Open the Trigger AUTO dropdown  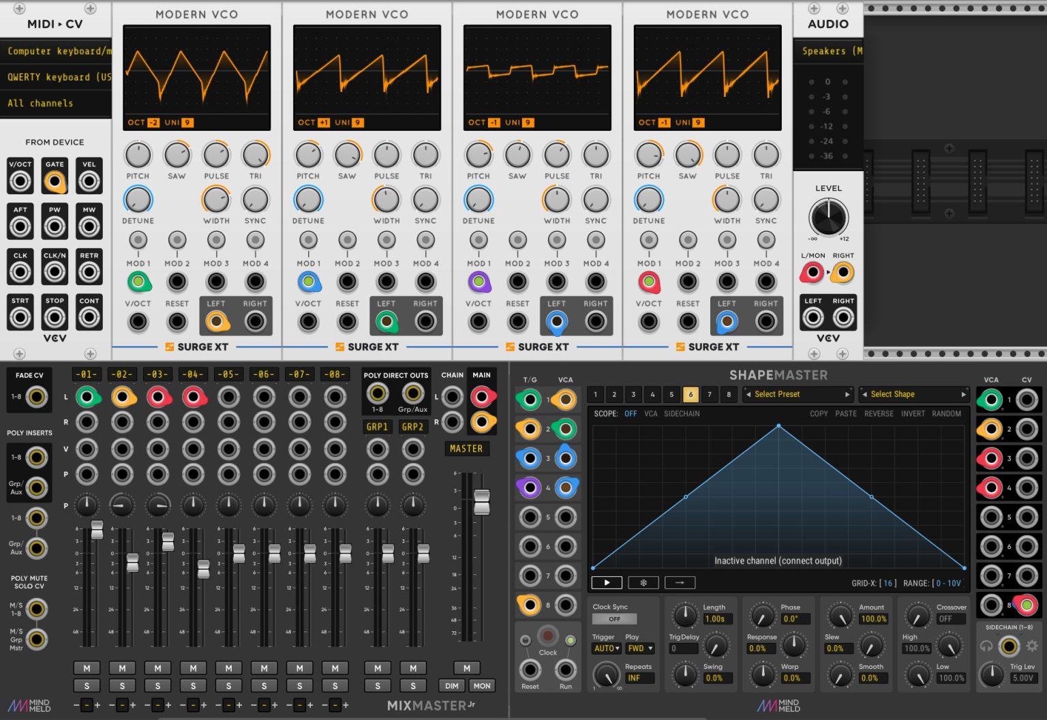pos(607,648)
